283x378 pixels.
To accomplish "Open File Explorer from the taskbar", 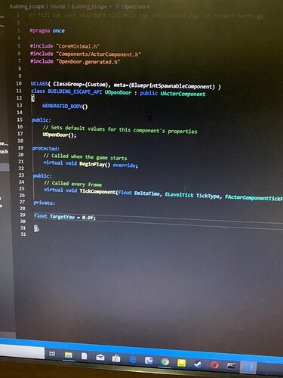I will pyautogui.click(x=68, y=355).
